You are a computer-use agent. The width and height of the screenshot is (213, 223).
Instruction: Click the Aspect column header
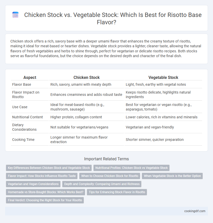[30, 78]
